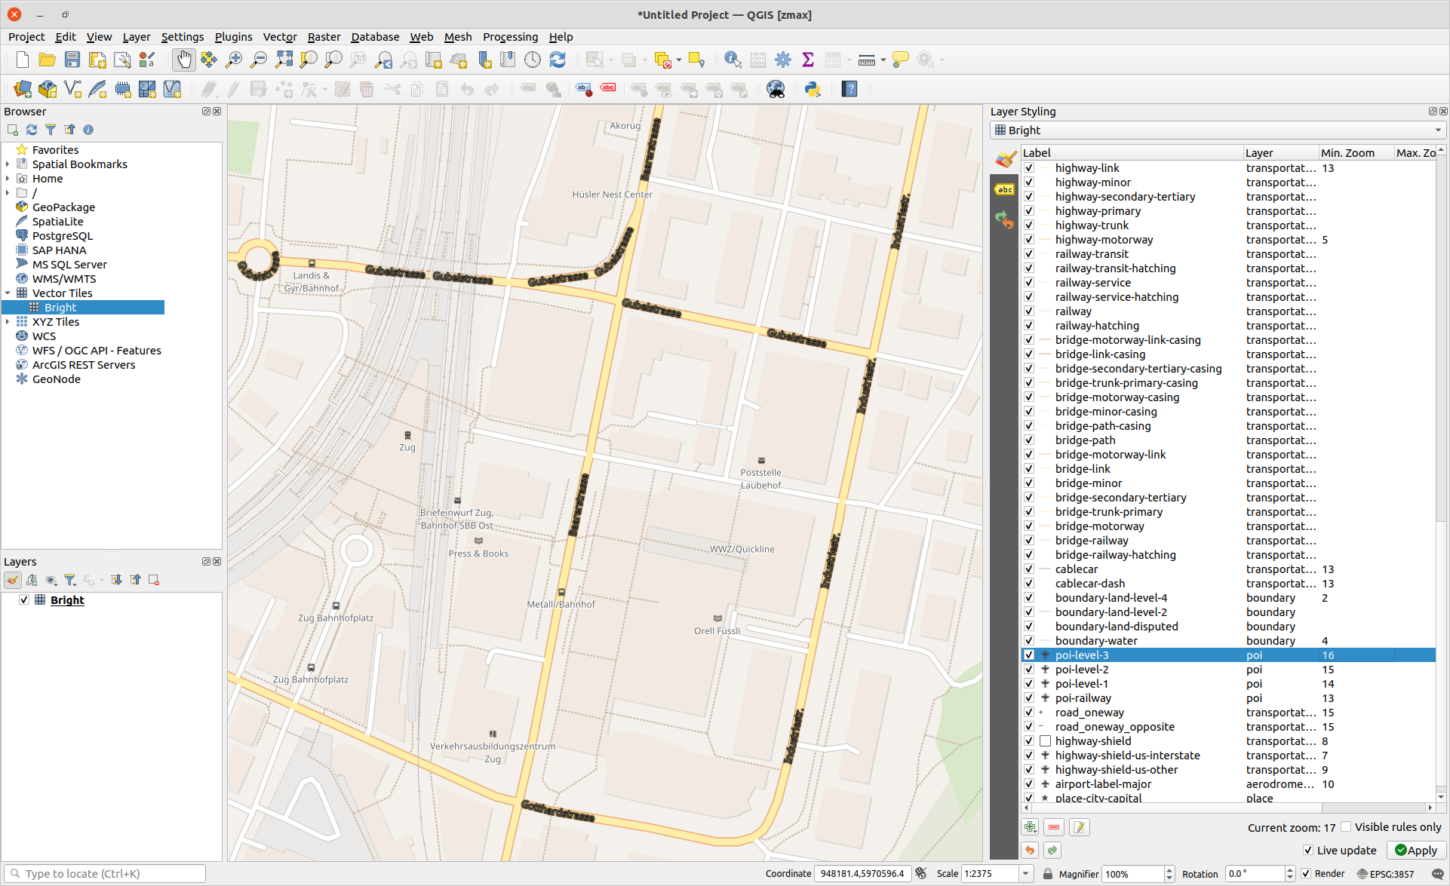
Task: Open the Temporal Controller panel
Action: point(533,60)
